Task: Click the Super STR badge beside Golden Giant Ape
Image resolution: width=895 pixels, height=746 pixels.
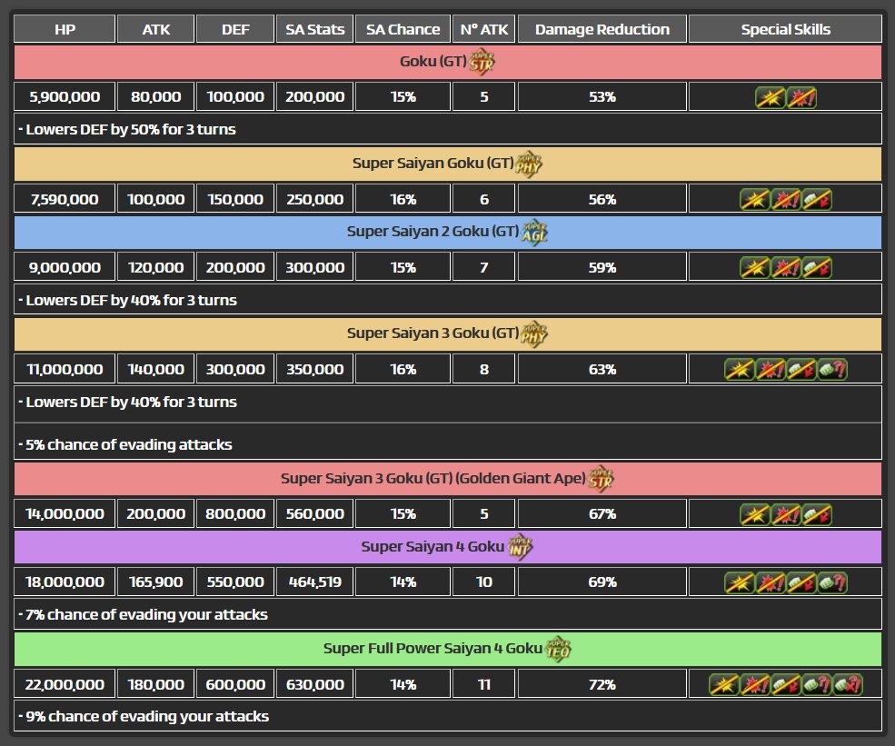Action: [601, 480]
